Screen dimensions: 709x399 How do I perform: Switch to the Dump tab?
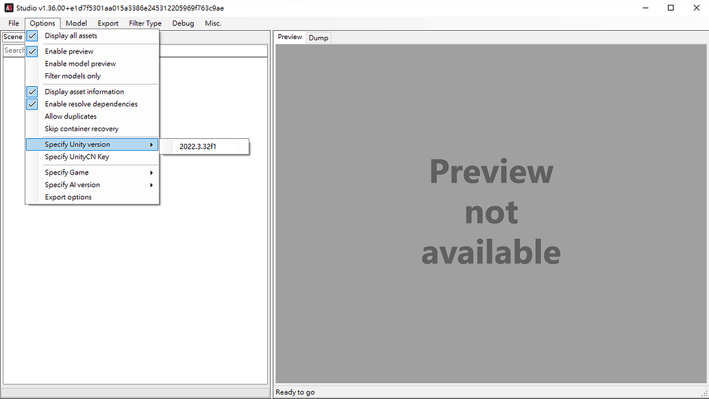[x=318, y=38]
